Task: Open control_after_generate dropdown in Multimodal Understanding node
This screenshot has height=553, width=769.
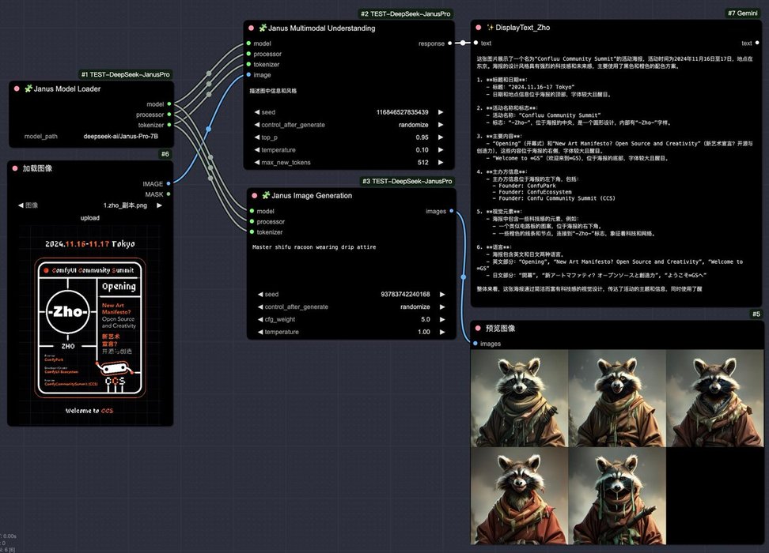Action: tap(348, 125)
